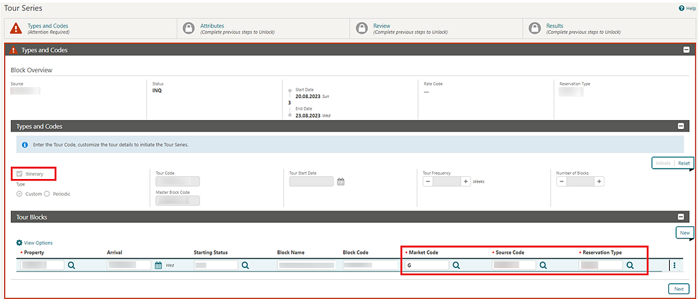
Task: Click the Review step lock icon
Action: 362,28
